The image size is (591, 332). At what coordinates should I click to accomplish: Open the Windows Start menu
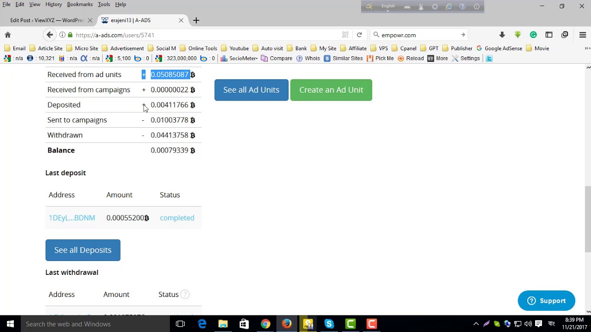click(10, 324)
